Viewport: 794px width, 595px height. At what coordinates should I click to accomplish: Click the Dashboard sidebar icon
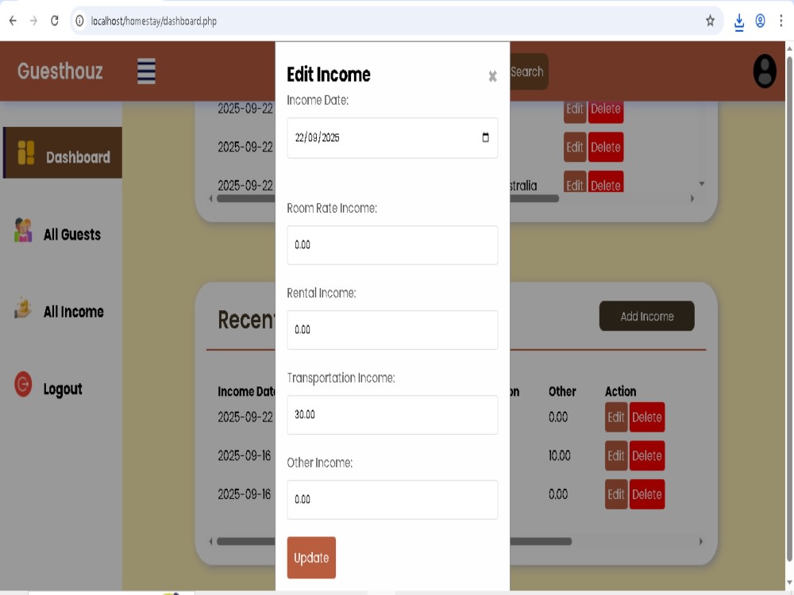(26, 153)
